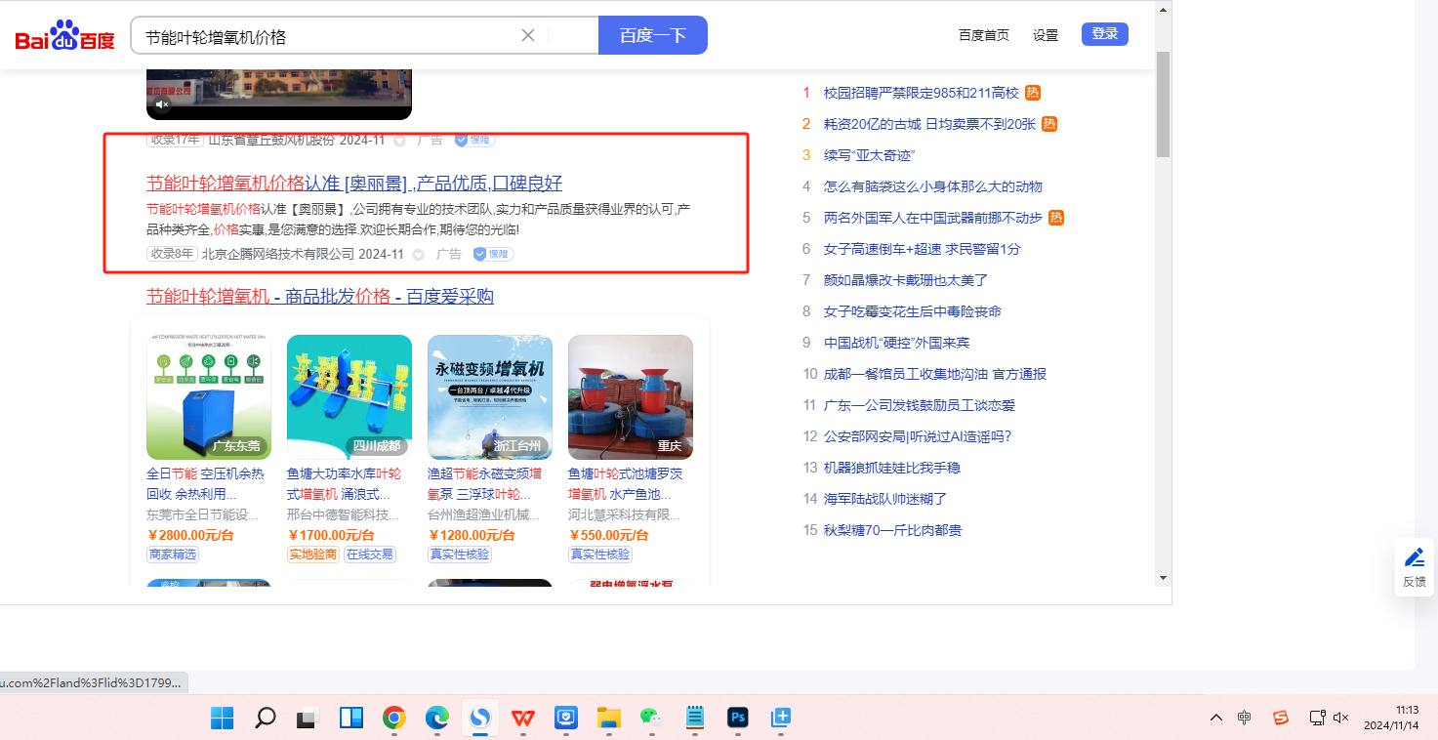The image size is (1438, 740).
Task: Open hot topic 公安部网安局听说过AI造谣吗
Action: [918, 436]
